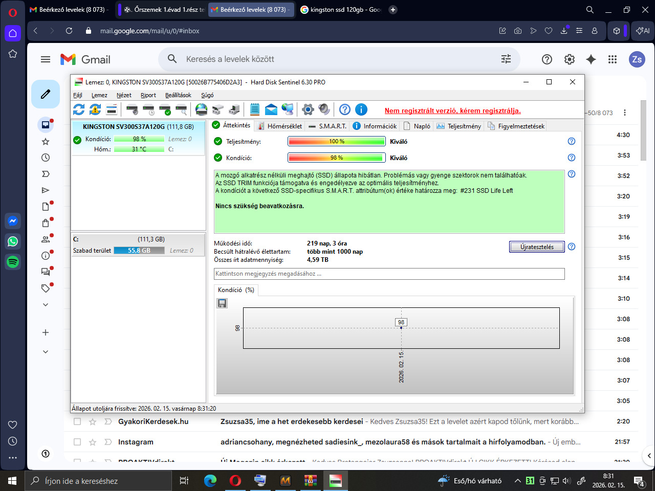The height and width of the screenshot is (491, 655).
Task: Open the Lemez menu
Action: pos(99,95)
